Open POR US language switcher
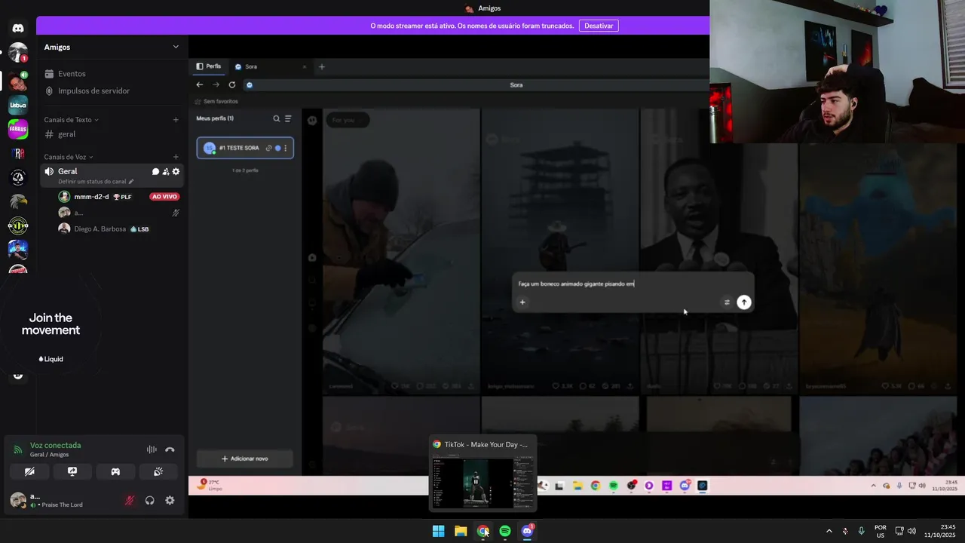Viewport: 965px width, 543px height. coord(880,531)
